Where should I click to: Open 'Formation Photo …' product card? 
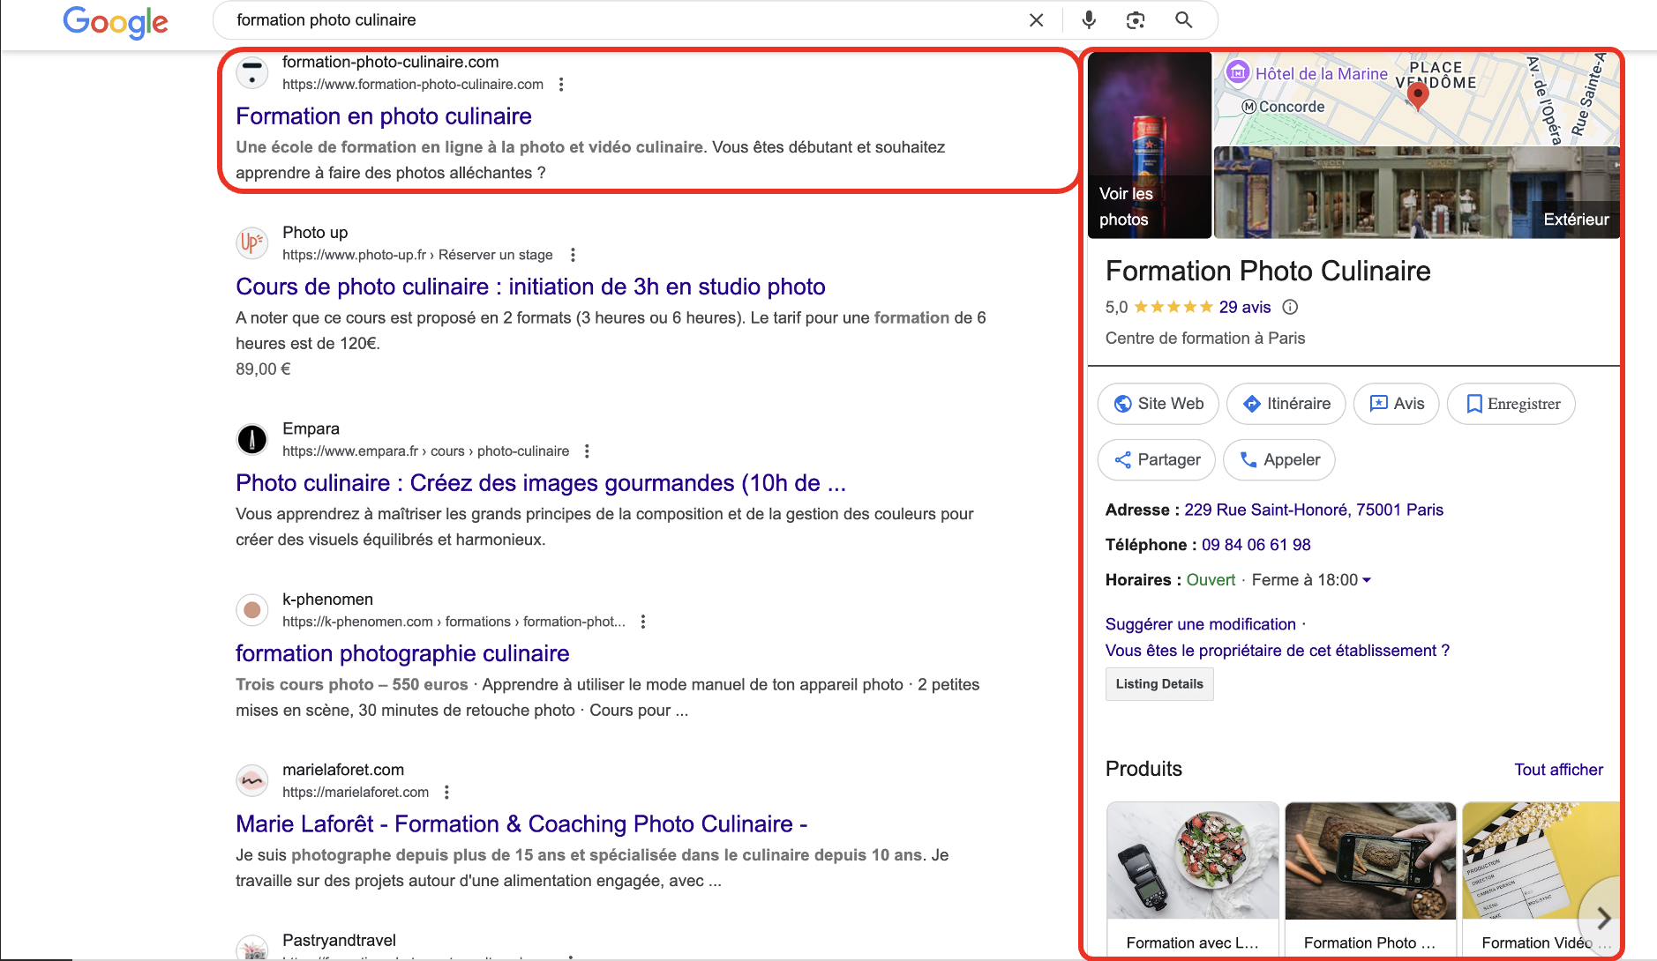pyautogui.click(x=1371, y=879)
